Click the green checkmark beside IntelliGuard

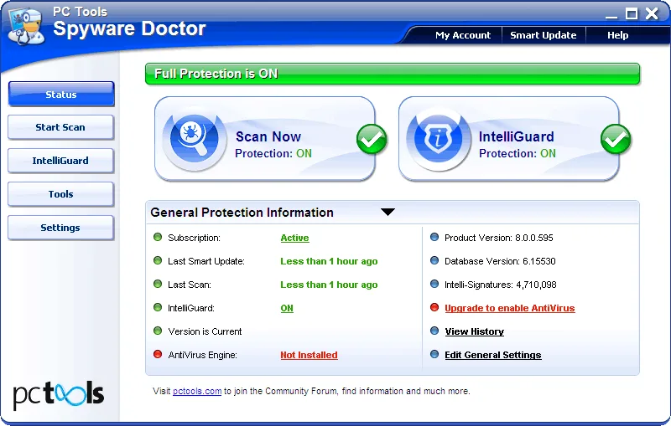click(x=616, y=139)
